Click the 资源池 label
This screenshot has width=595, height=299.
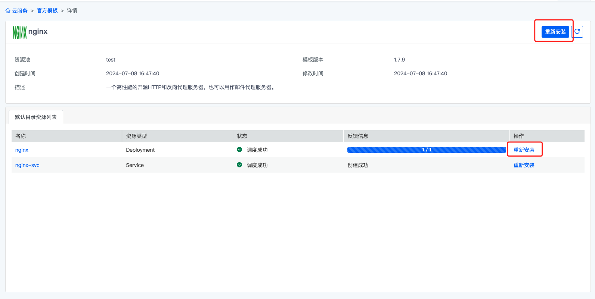pyautogui.click(x=22, y=60)
